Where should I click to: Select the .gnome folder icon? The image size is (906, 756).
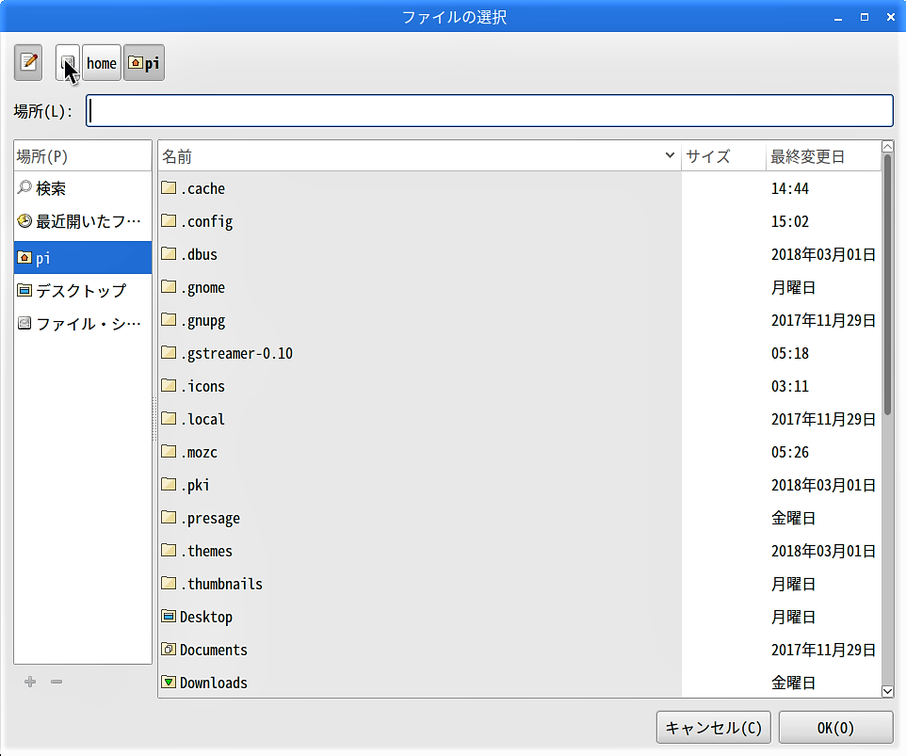pyautogui.click(x=169, y=286)
